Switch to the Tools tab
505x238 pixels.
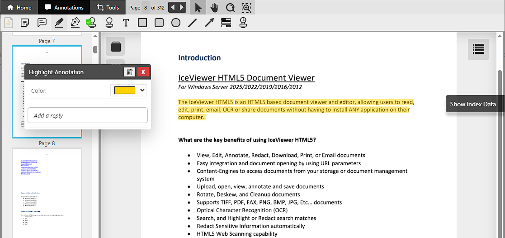[108, 8]
